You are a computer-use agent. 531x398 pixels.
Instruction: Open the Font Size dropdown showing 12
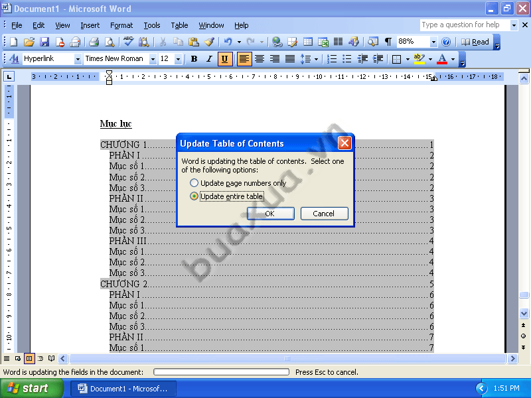click(x=178, y=59)
